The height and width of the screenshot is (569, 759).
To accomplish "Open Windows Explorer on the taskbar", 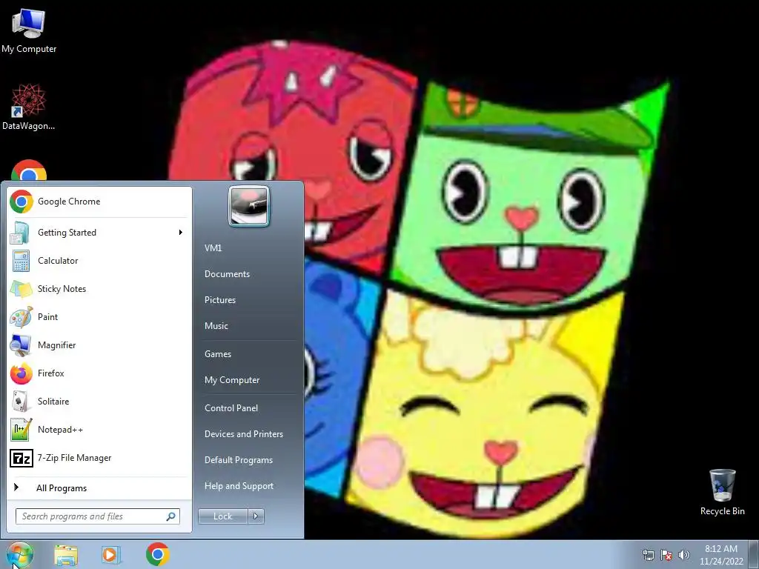I will click(66, 555).
